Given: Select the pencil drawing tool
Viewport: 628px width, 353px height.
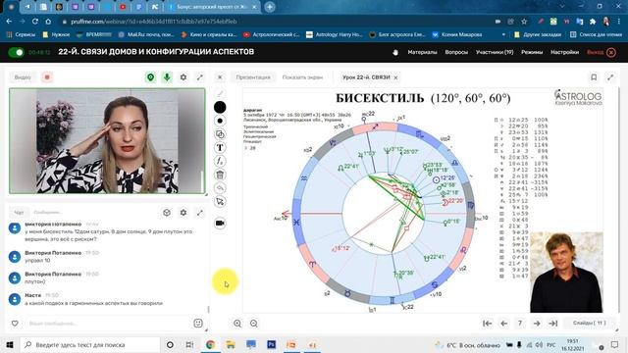Looking at the screenshot, I should coord(220,94).
